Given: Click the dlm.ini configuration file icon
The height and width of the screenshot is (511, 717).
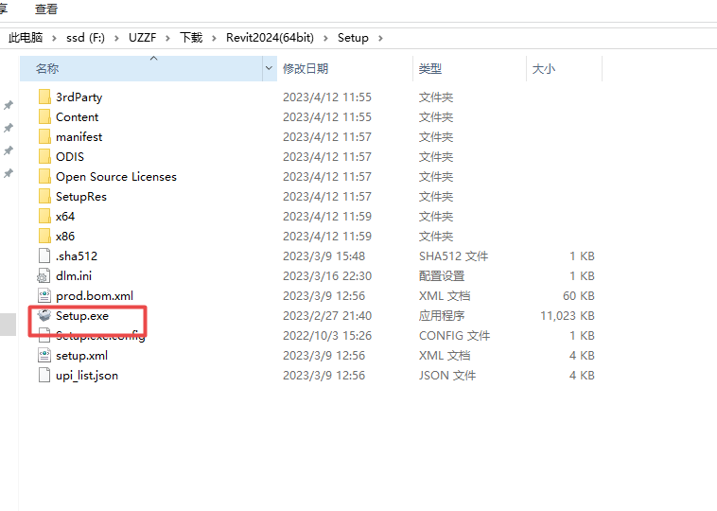Looking at the screenshot, I should (44, 276).
